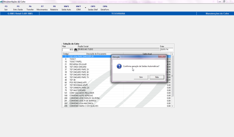The height and width of the screenshot is (137, 234).
Task: Select the TEF MASTERCARD row
Action: [116, 91]
